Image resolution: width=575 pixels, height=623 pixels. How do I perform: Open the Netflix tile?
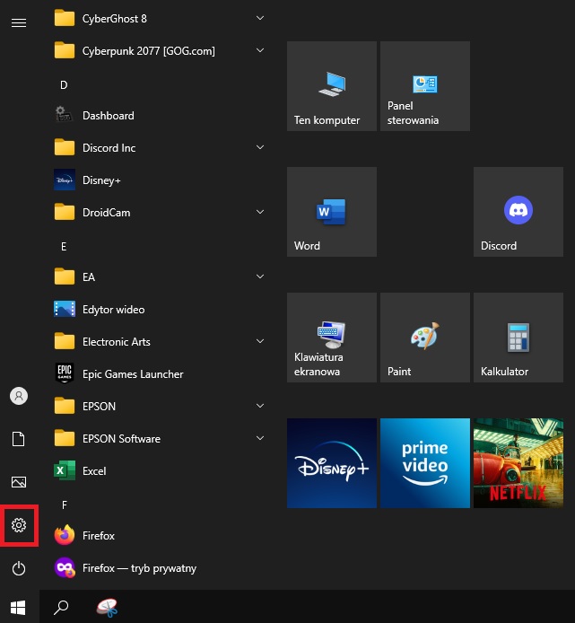coord(518,463)
